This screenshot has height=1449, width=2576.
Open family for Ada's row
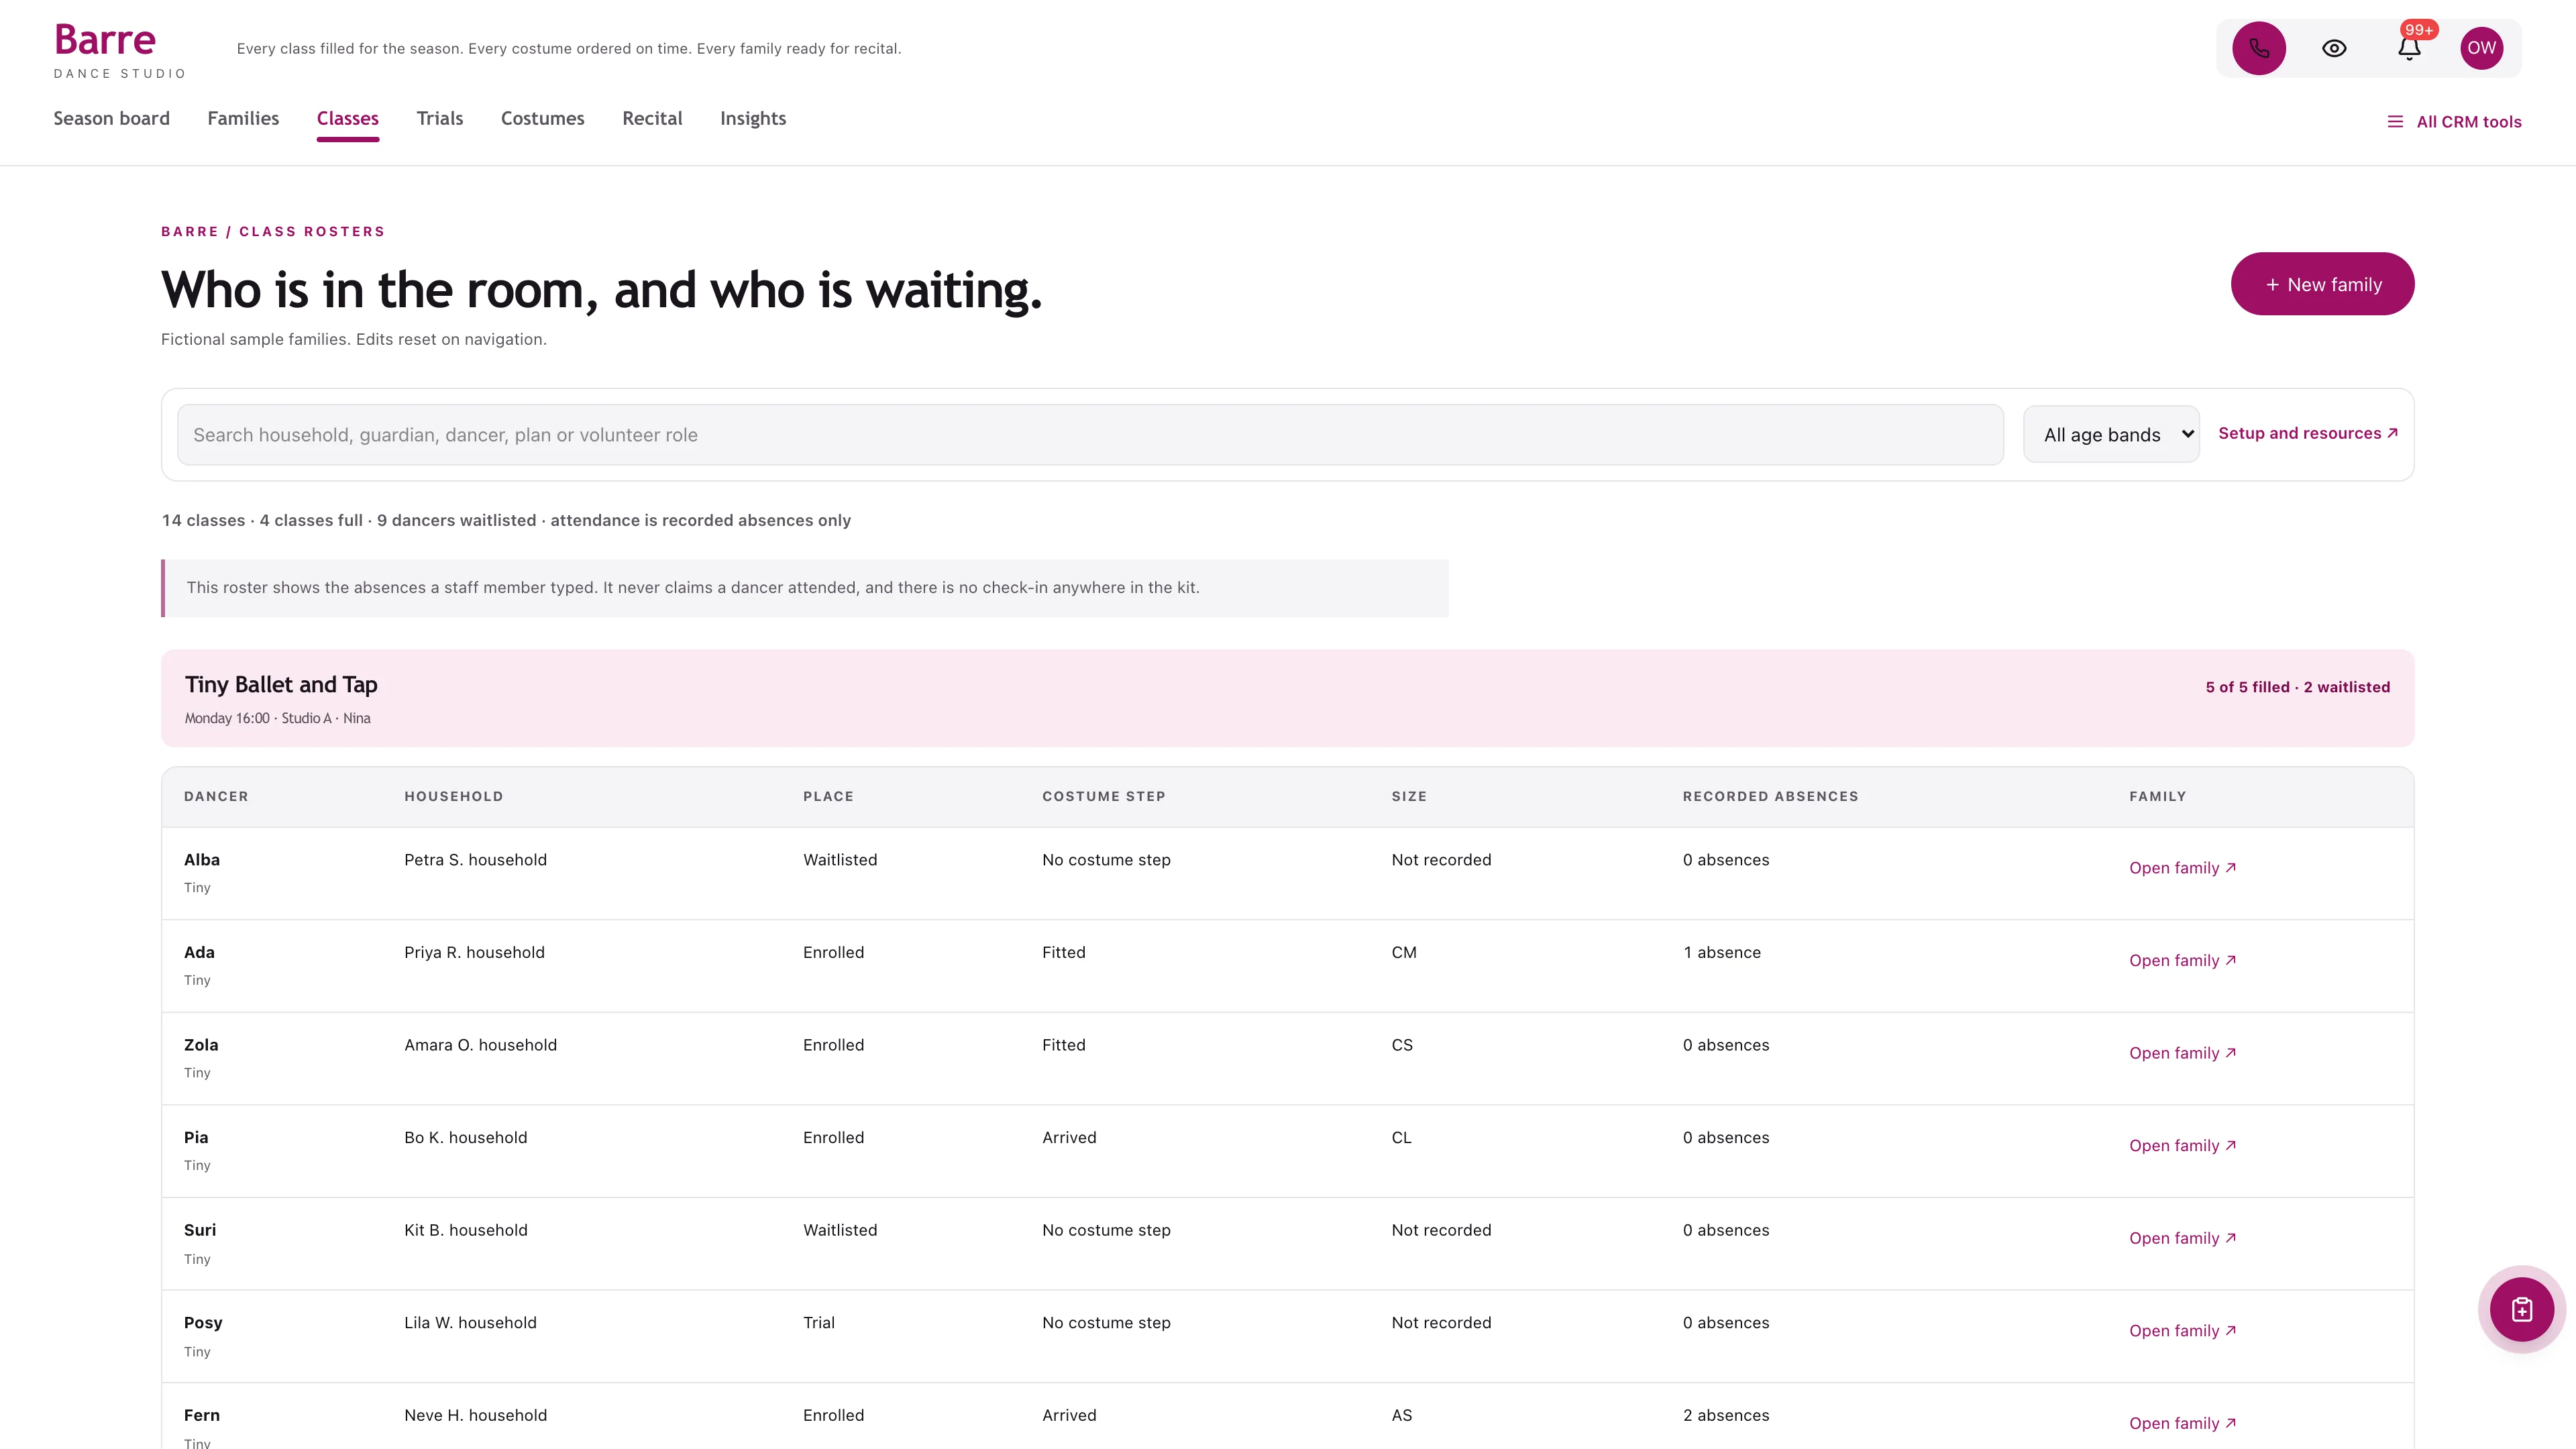(2182, 960)
